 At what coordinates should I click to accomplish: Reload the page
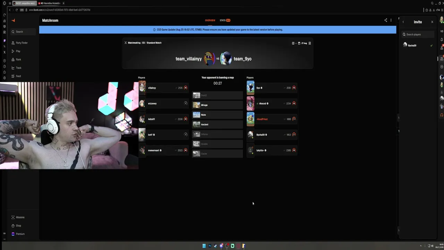tap(17, 10)
